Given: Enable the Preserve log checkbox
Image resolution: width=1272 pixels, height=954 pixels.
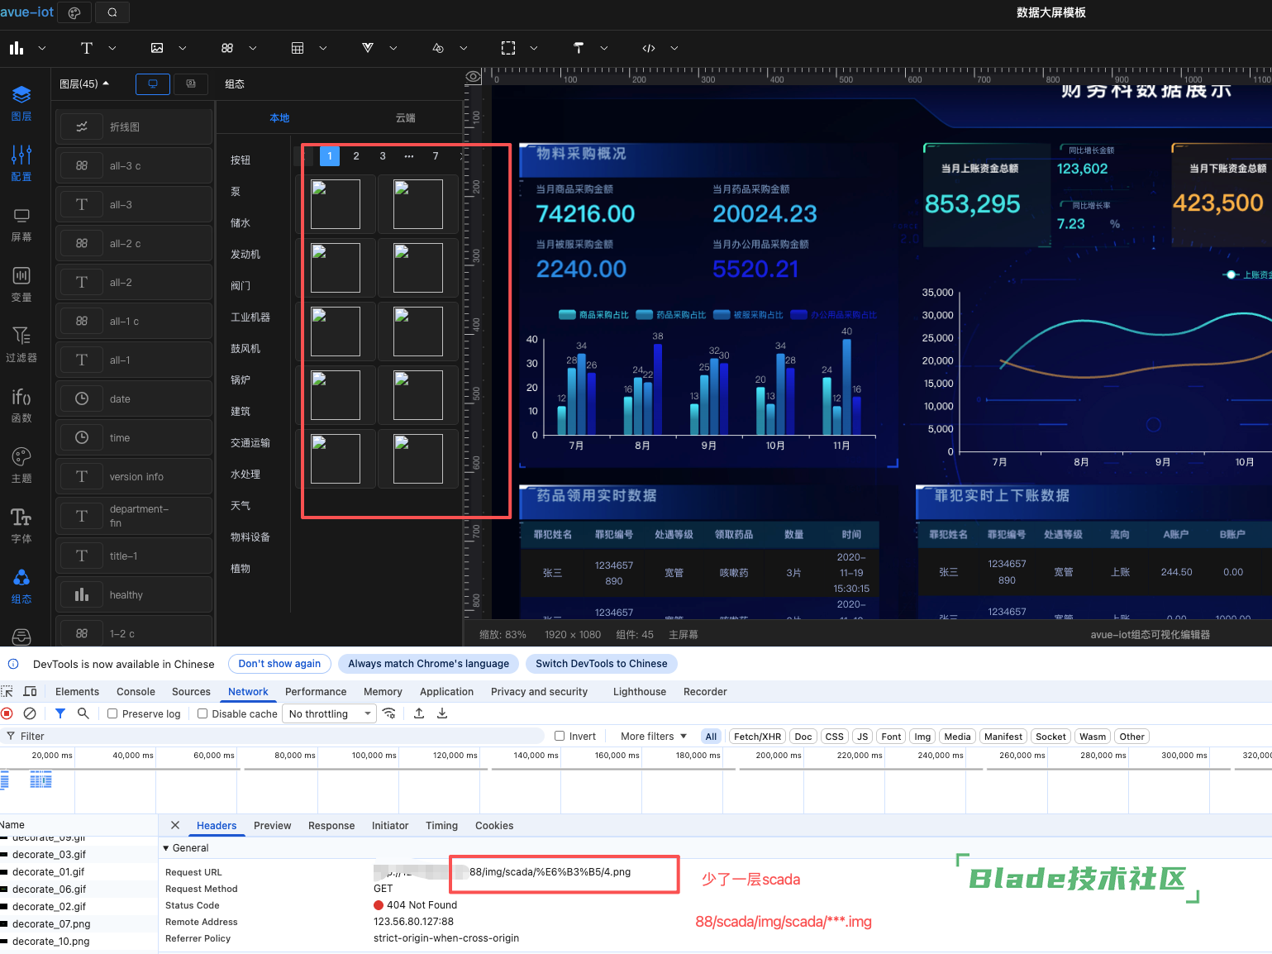Looking at the screenshot, I should tap(112, 713).
